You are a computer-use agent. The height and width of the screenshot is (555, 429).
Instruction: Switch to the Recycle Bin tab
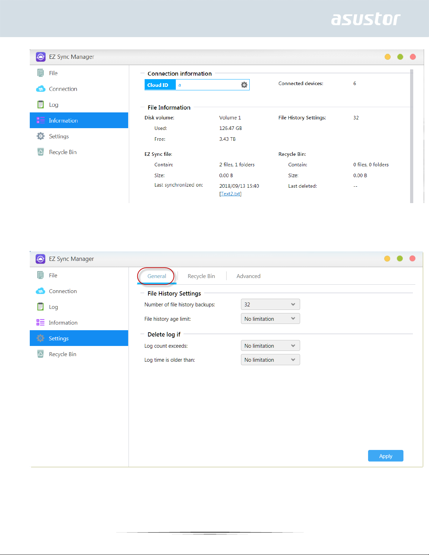pos(201,276)
